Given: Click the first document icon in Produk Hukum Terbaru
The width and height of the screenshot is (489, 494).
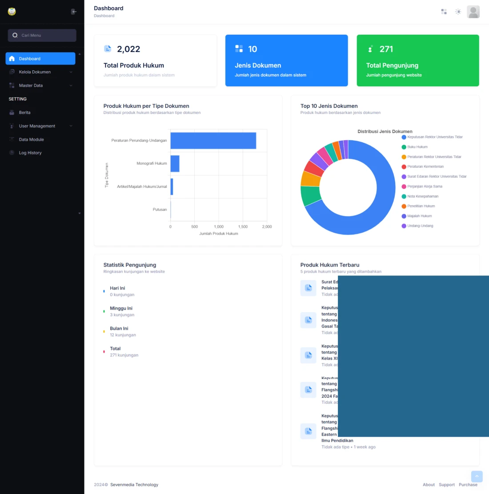Looking at the screenshot, I should tap(308, 288).
